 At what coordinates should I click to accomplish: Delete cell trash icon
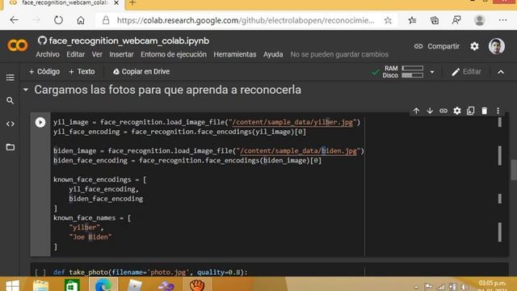(485, 111)
